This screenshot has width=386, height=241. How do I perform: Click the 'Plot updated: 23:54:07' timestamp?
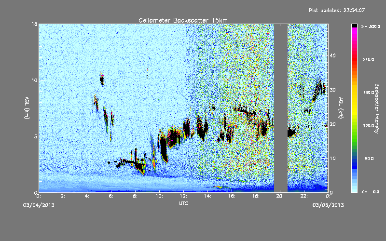337,10
